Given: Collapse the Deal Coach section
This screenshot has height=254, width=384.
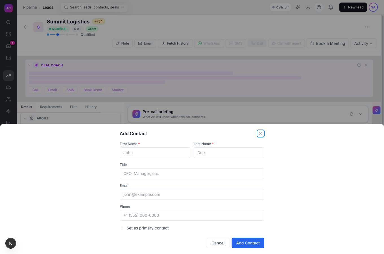Looking at the screenshot, I should coord(29,65).
